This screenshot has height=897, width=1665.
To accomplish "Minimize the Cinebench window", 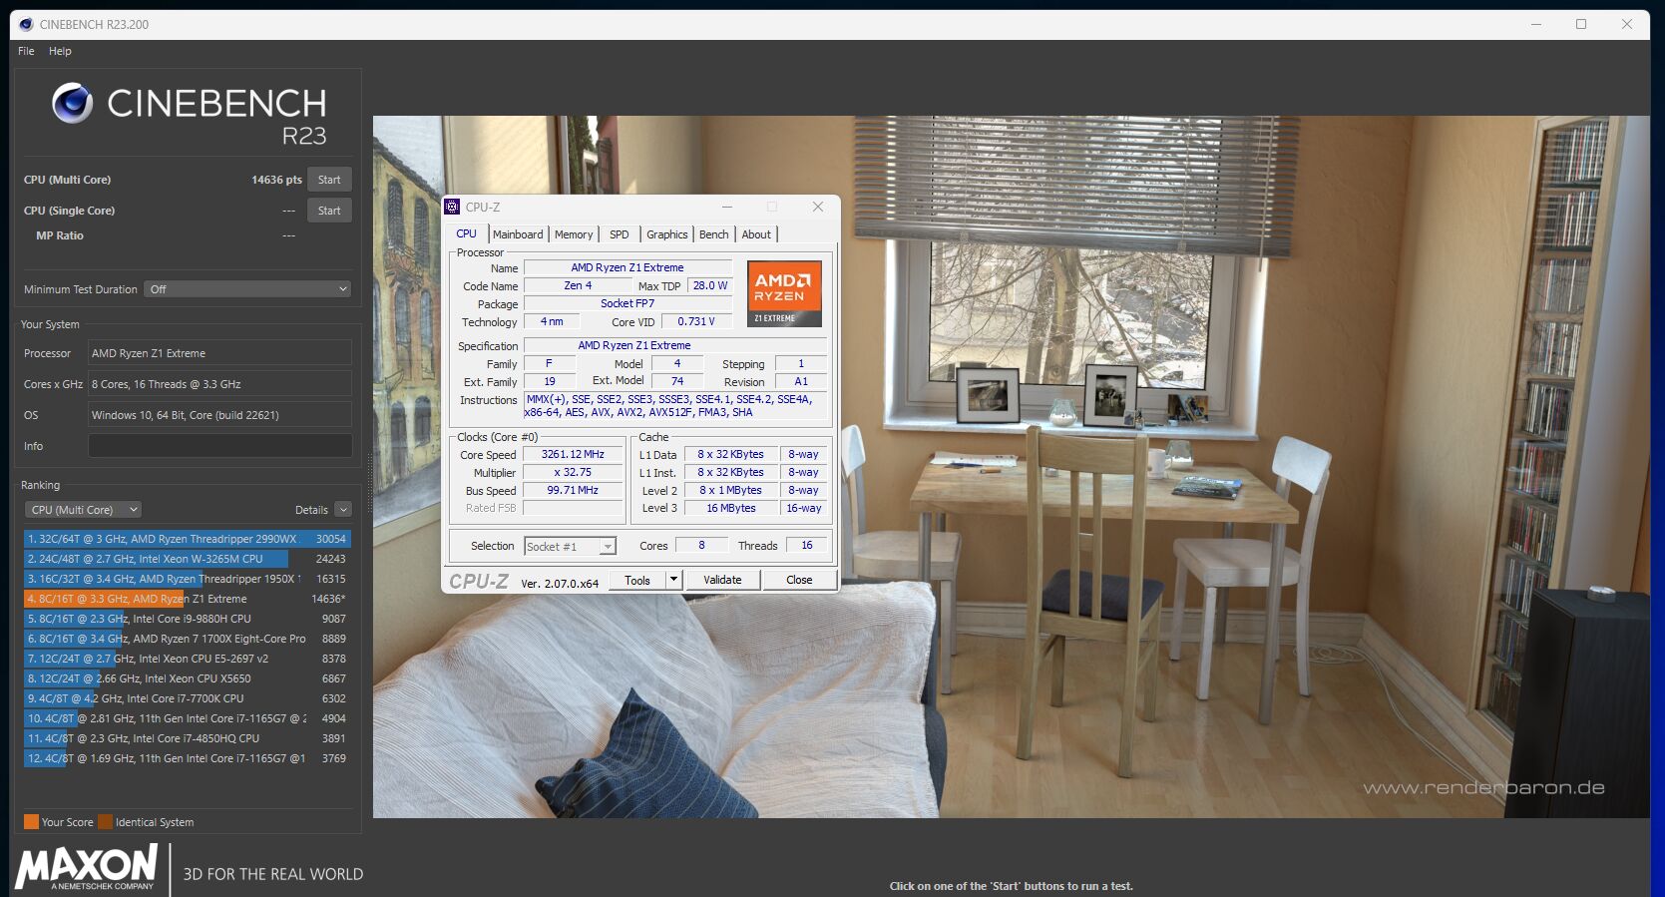I will [1536, 24].
